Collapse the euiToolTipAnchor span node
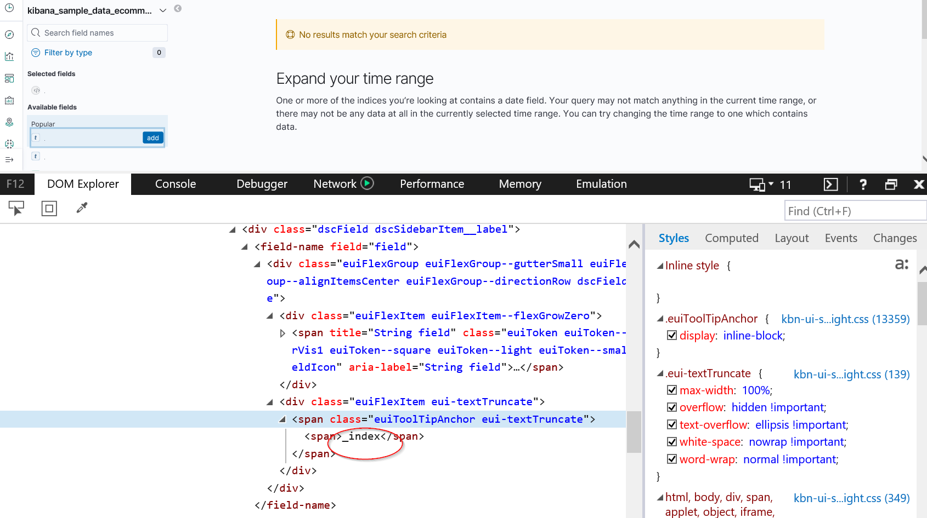 coord(282,419)
